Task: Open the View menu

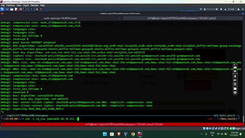Action: 19,5
